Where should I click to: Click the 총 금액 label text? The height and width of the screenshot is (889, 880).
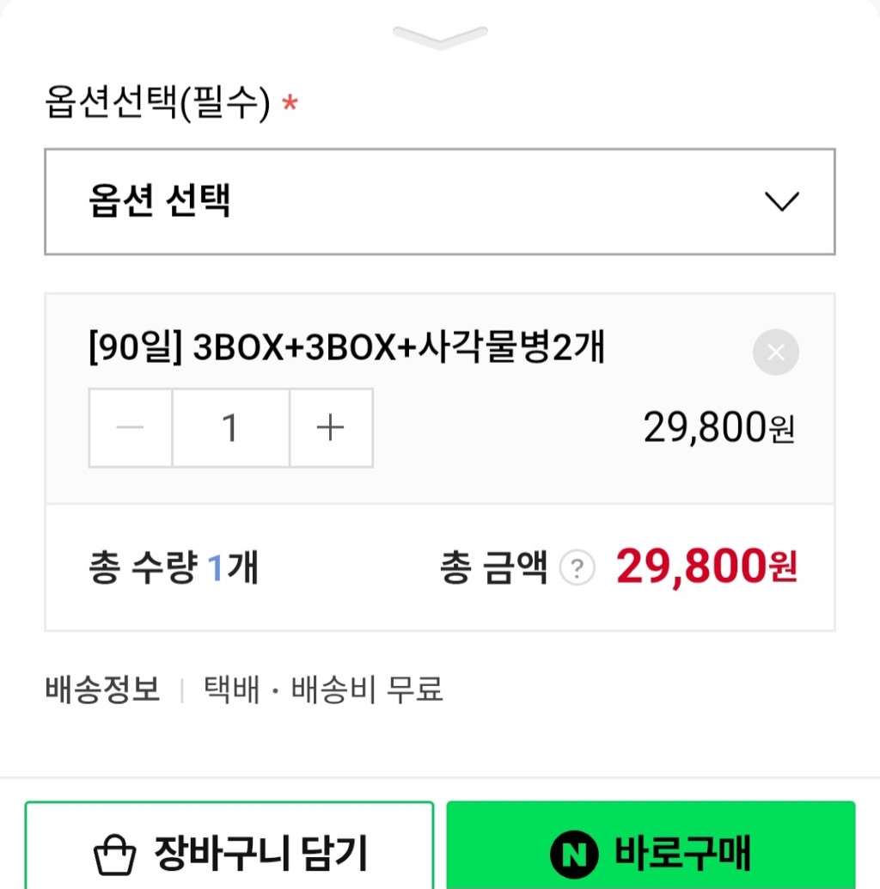[493, 568]
